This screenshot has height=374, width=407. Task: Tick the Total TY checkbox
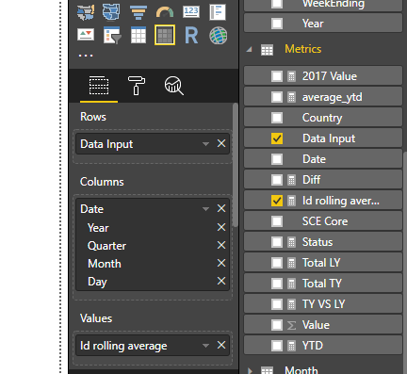click(277, 284)
